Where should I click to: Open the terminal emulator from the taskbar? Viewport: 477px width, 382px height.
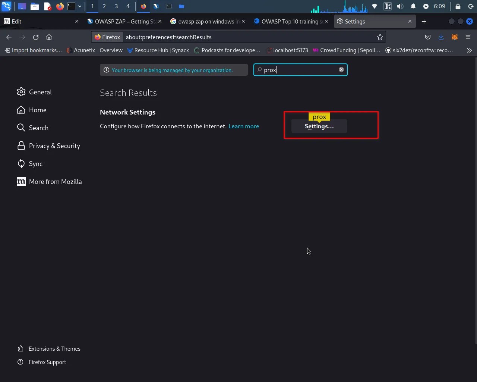click(71, 6)
